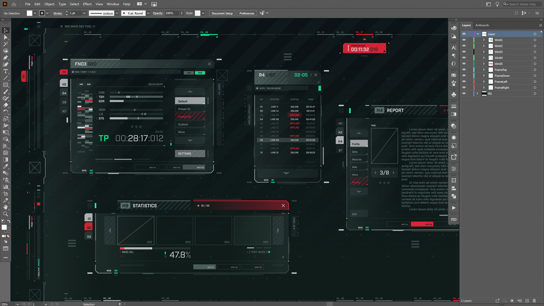Open Document Setup
The image size is (544, 306).
point(222,13)
